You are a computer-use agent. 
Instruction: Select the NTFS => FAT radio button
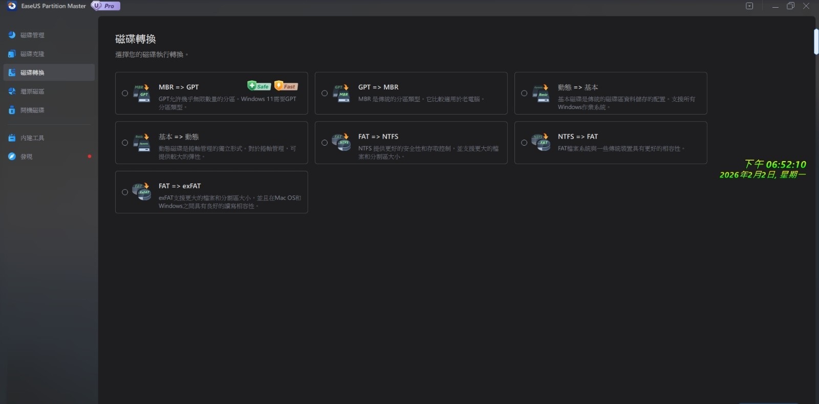pyautogui.click(x=524, y=143)
